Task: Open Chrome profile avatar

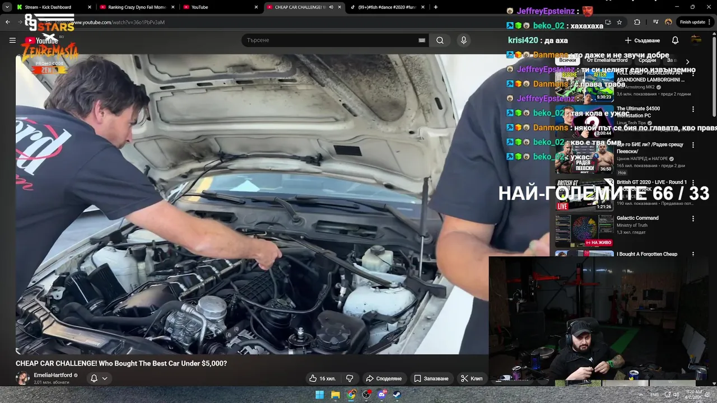Action: pyautogui.click(x=668, y=22)
